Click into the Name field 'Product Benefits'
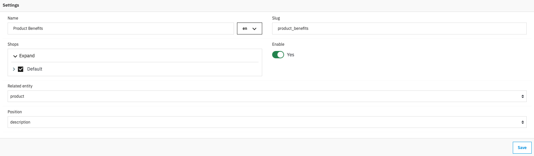This screenshot has width=534, height=156. point(121,28)
